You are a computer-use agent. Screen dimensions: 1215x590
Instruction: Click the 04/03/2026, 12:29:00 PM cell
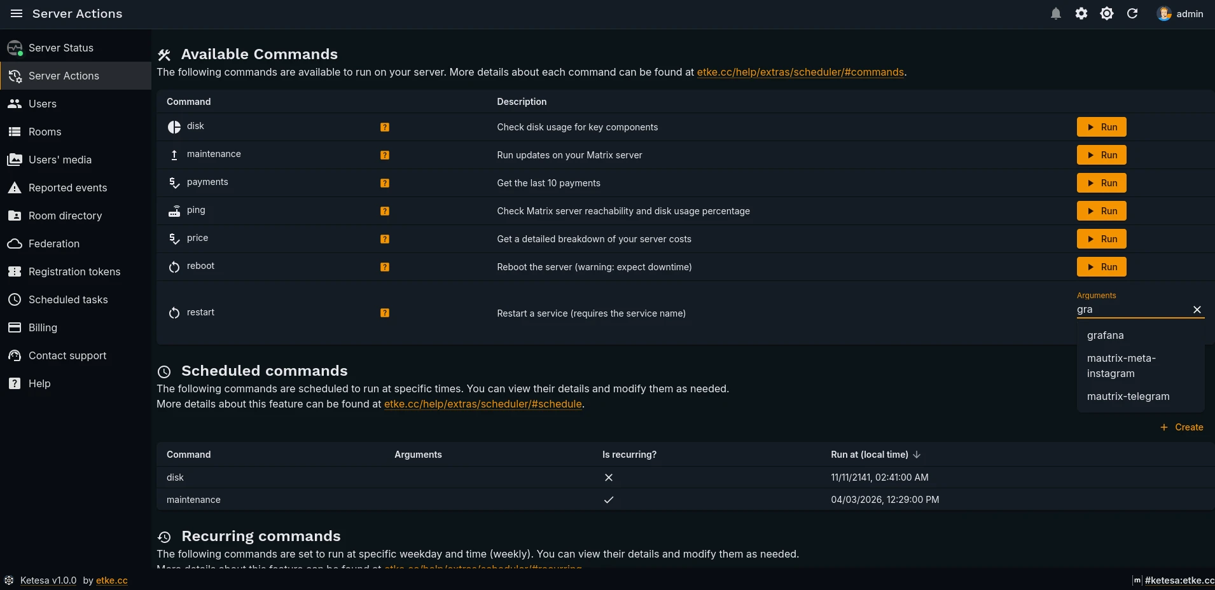click(x=885, y=500)
